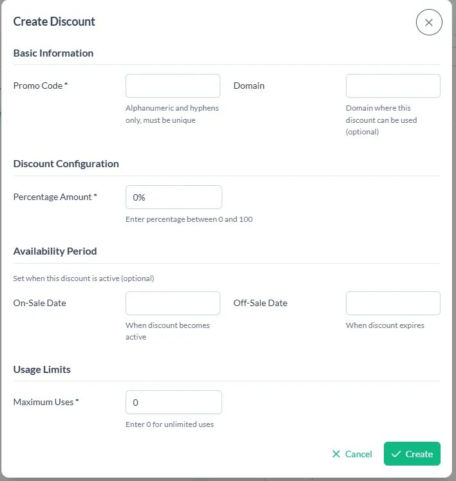Click 'When discount expires' hint text
456x481 pixels.
pyautogui.click(x=385, y=325)
